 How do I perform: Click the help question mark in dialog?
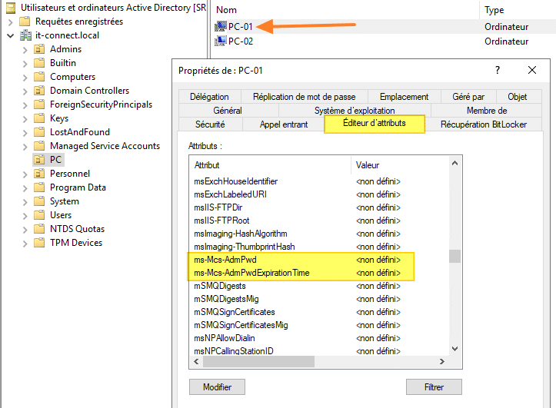[x=498, y=70]
